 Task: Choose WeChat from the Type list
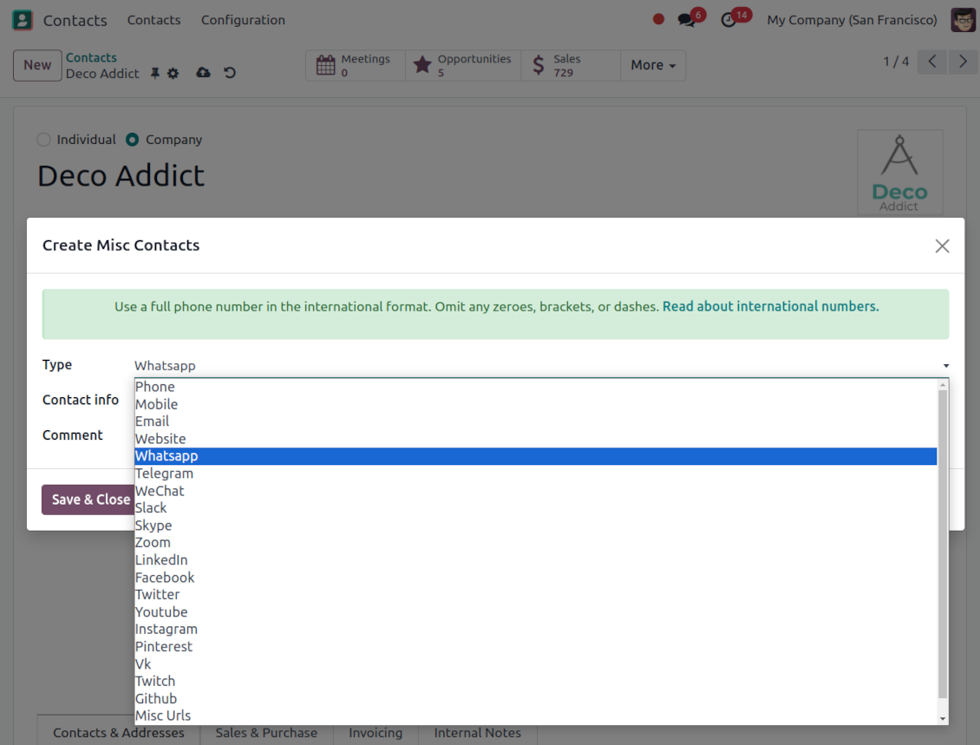coord(536,491)
